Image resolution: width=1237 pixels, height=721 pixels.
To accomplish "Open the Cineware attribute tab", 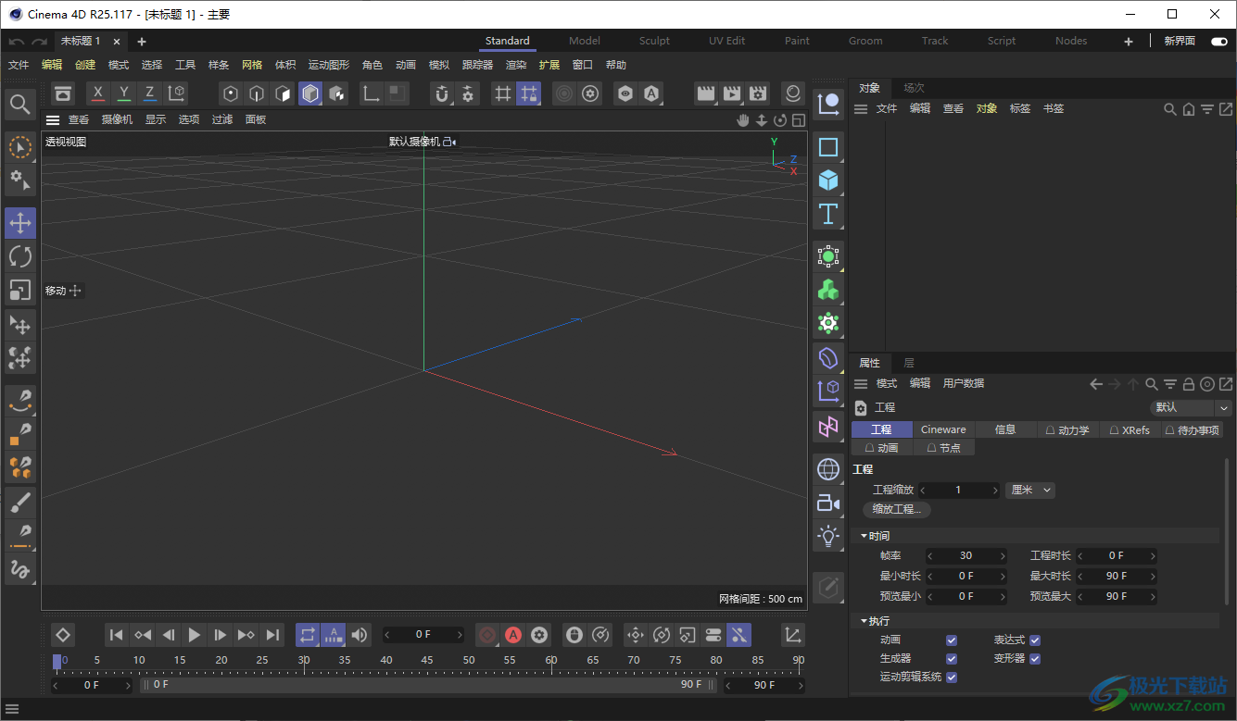I will 943,429.
